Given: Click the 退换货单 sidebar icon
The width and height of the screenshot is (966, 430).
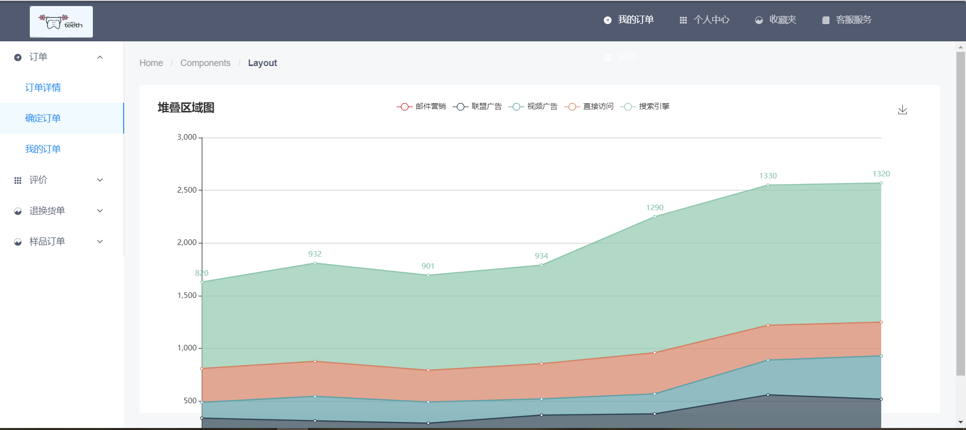Looking at the screenshot, I should (x=18, y=211).
